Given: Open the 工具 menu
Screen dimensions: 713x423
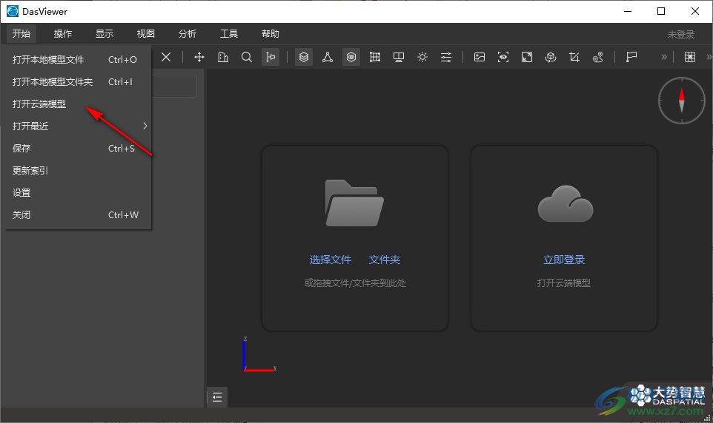Looking at the screenshot, I should [x=229, y=33].
